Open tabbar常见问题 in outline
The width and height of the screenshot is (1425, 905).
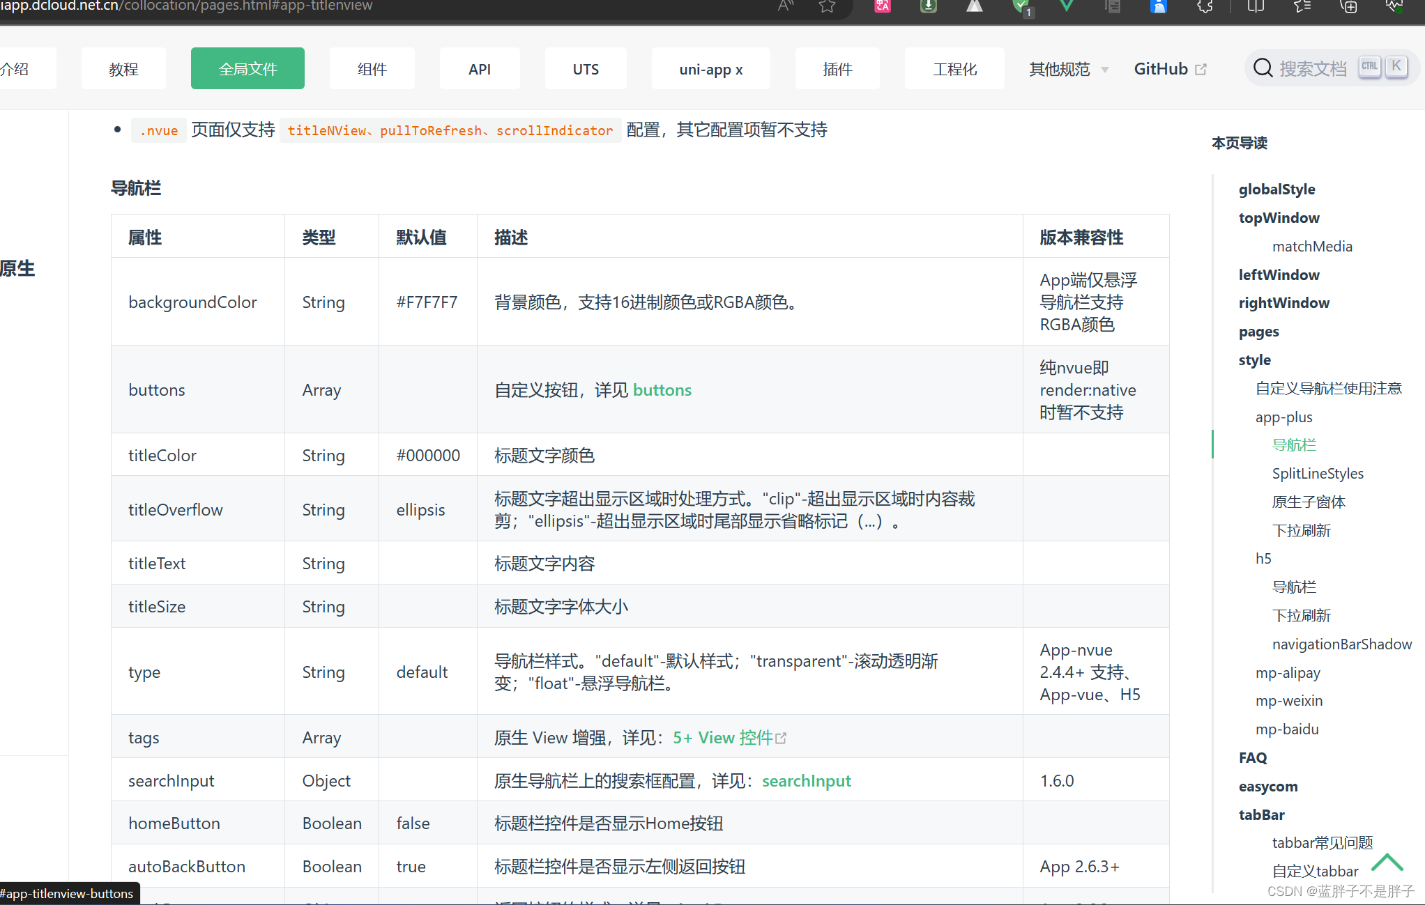1323,842
